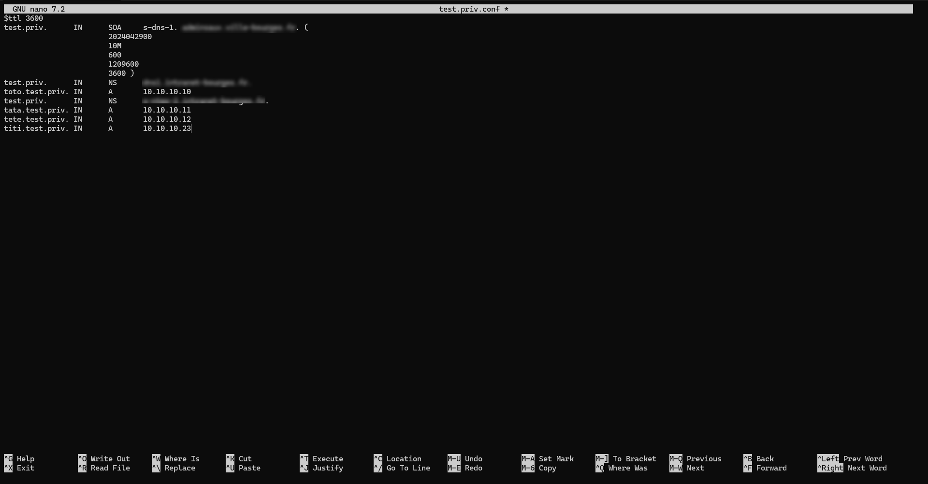Click the M-E Redo shortcut
This screenshot has width=928, height=484.
tap(465, 468)
